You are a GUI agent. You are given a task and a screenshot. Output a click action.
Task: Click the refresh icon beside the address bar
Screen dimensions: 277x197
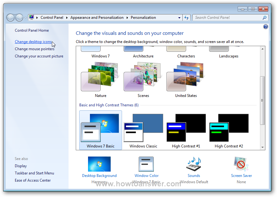click(x=186, y=18)
